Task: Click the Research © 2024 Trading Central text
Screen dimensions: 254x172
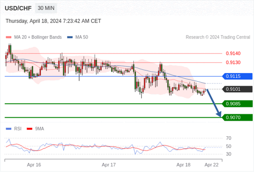Action: [218, 37]
